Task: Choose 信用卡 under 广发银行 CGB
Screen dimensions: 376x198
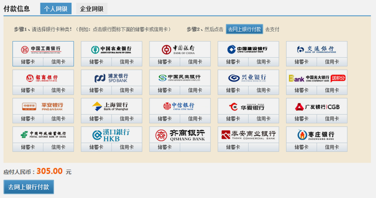Action: 332,119
